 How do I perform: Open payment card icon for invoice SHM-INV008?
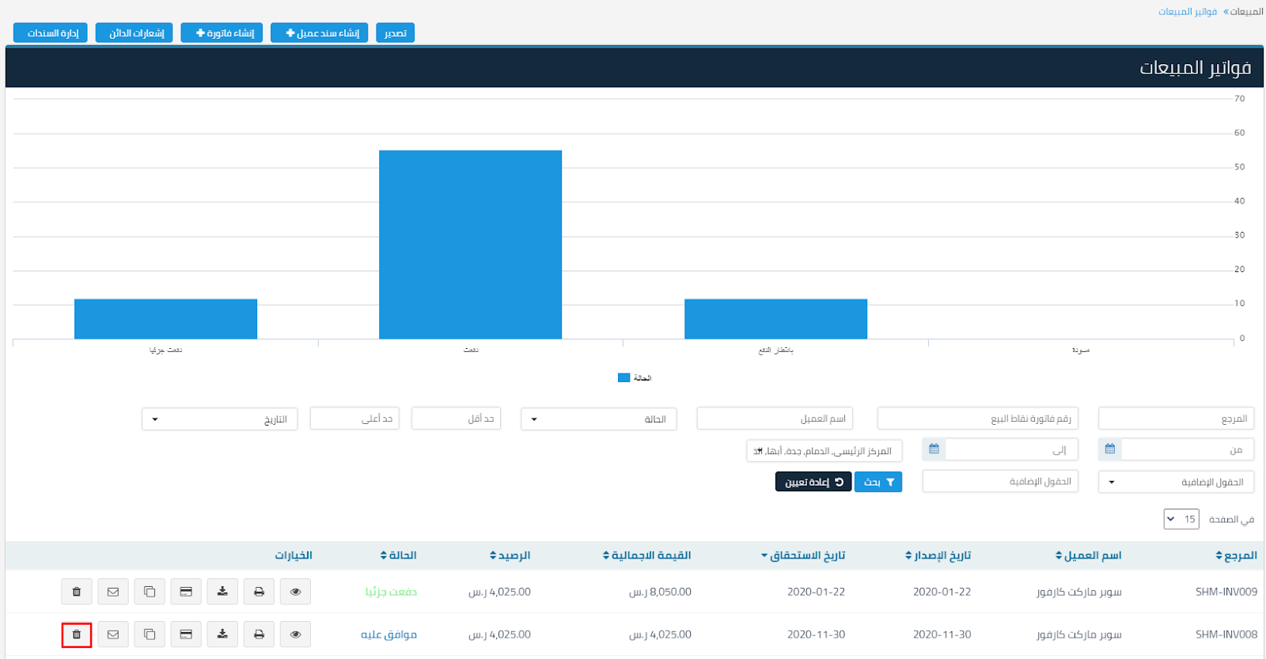click(x=186, y=634)
